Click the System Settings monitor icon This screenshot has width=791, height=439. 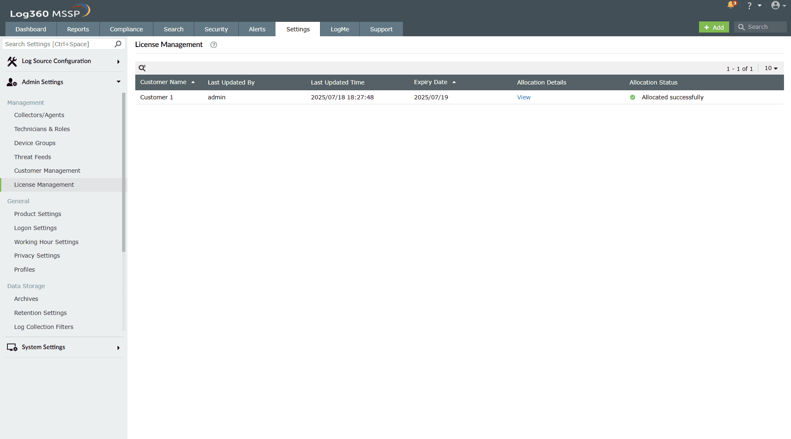12,347
